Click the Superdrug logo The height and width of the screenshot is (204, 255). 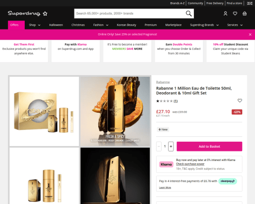(x=24, y=13)
